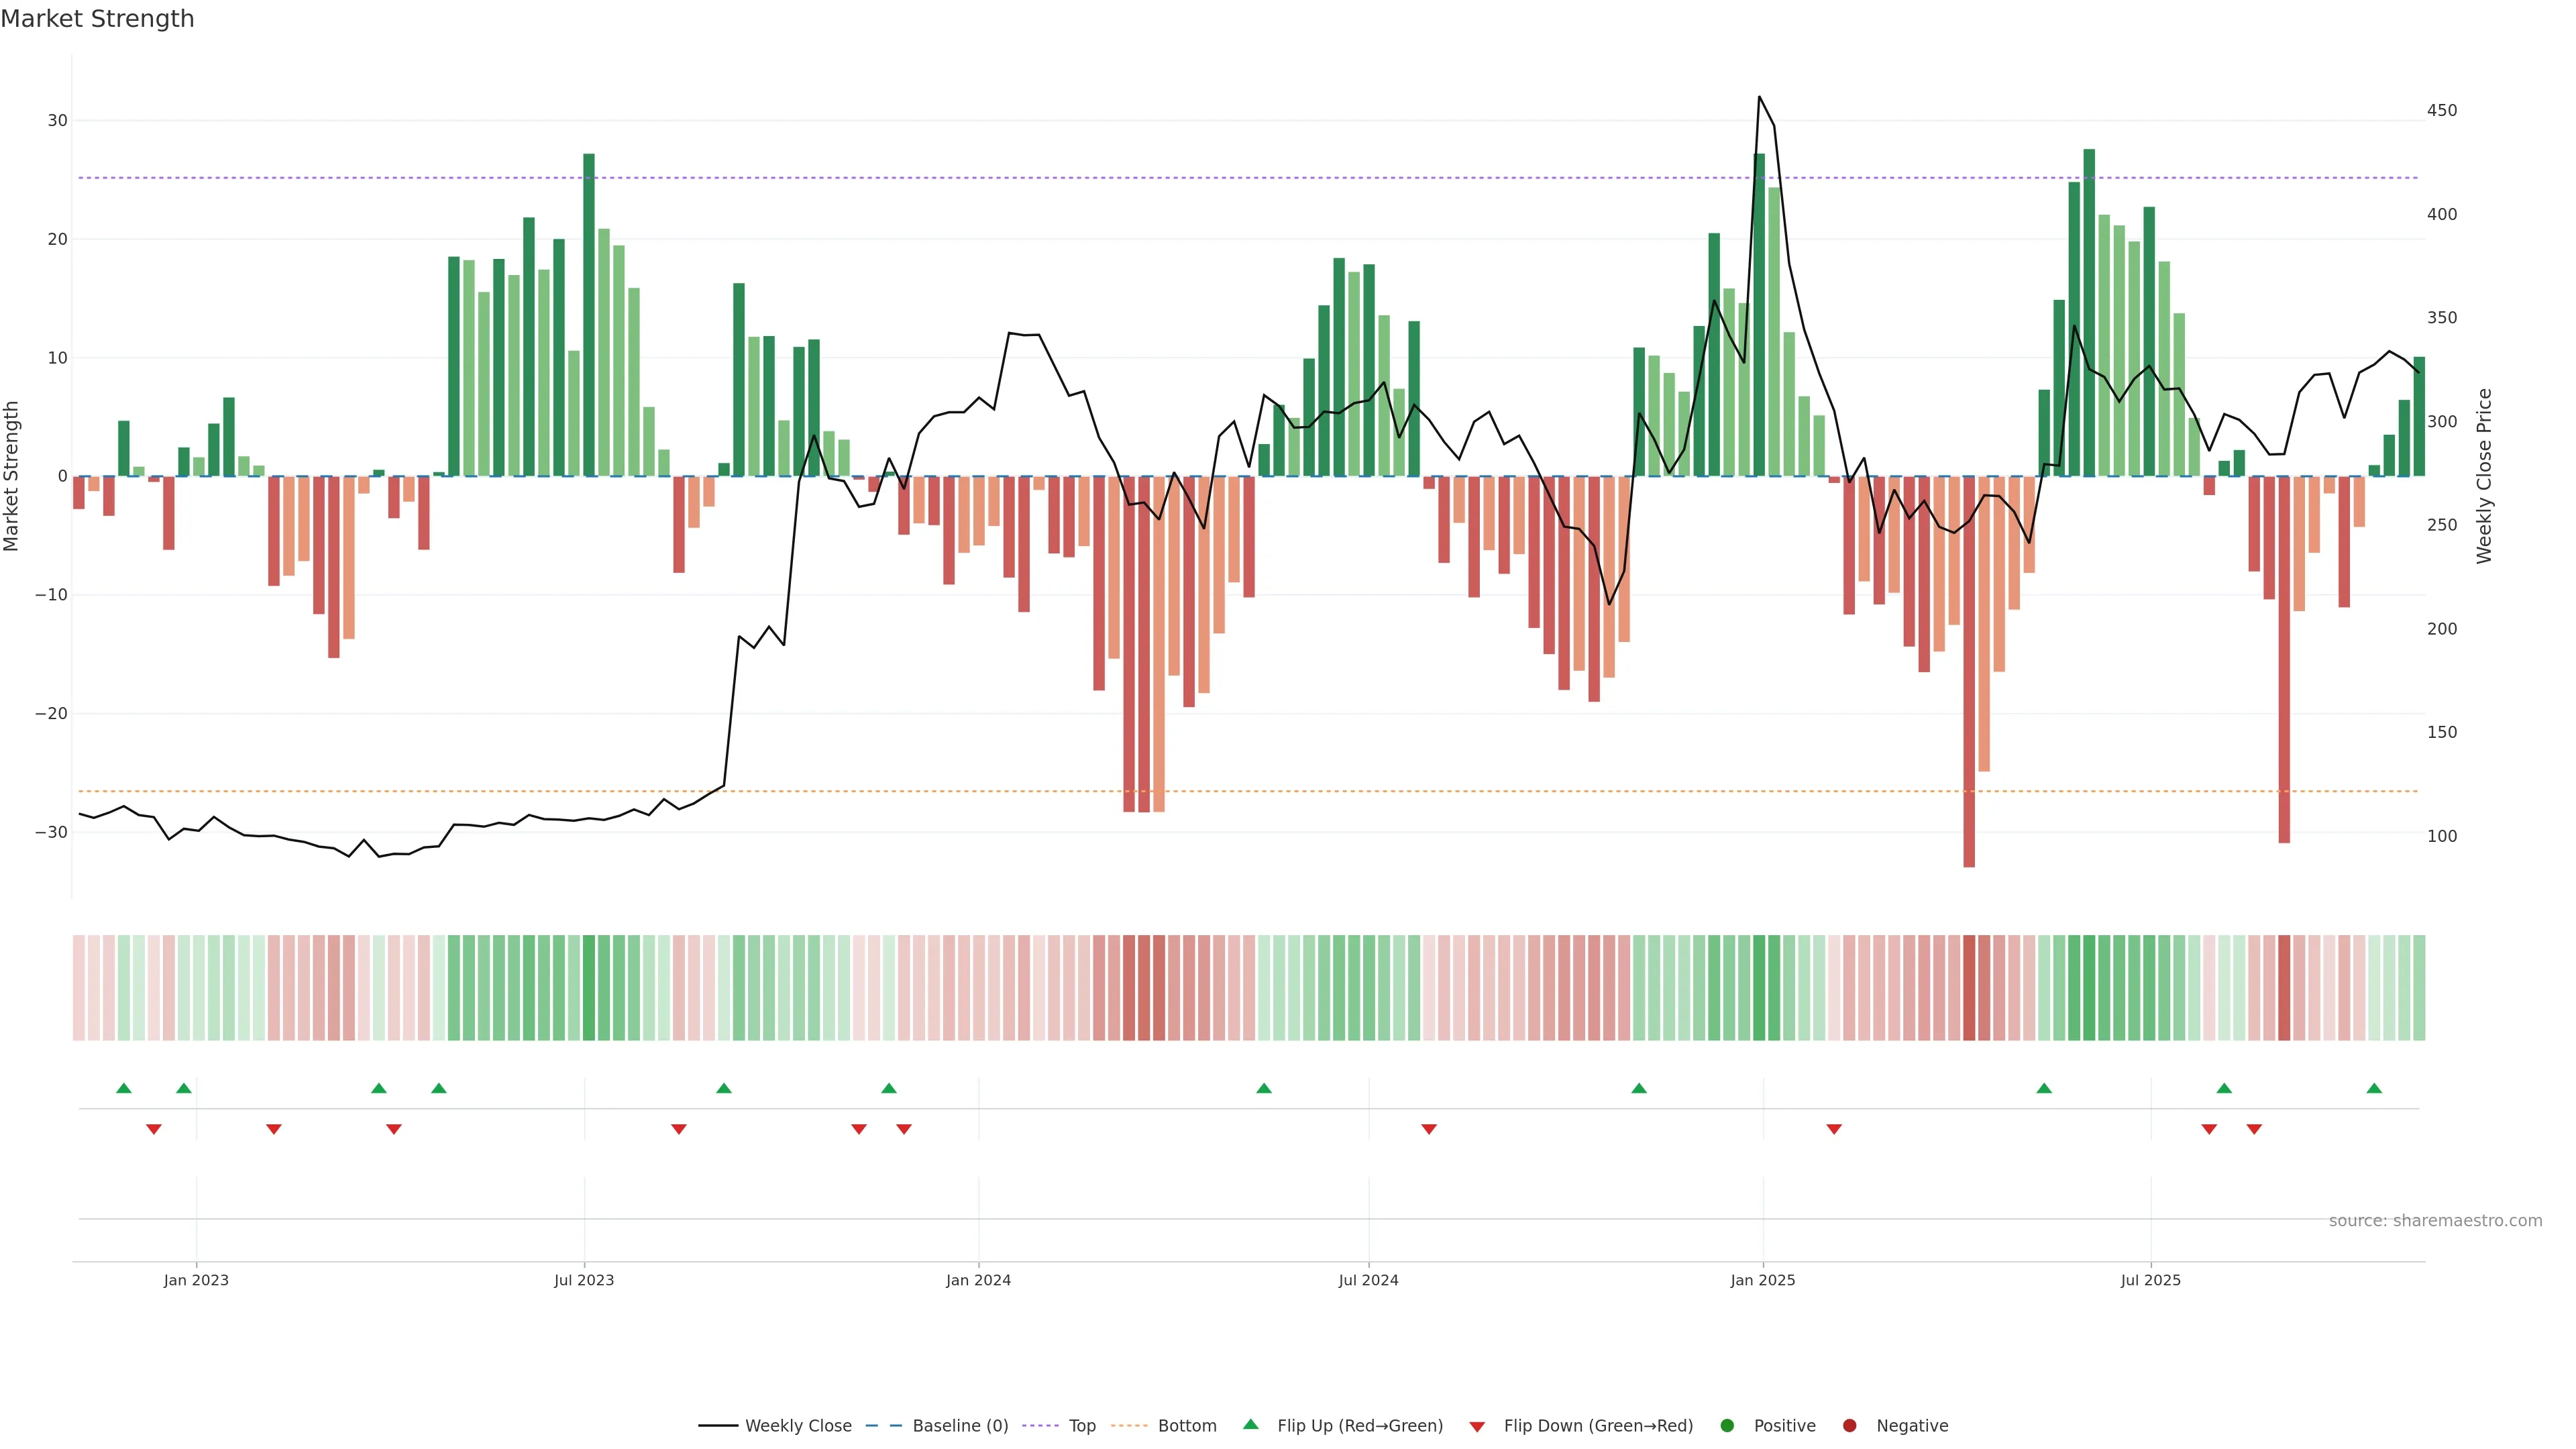Click the Negative red circle legend icon
The image size is (2576, 1449).
(x=1849, y=1426)
